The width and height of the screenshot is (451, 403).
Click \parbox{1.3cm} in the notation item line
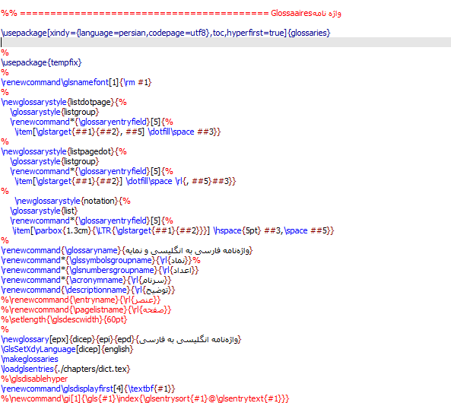click(62, 230)
